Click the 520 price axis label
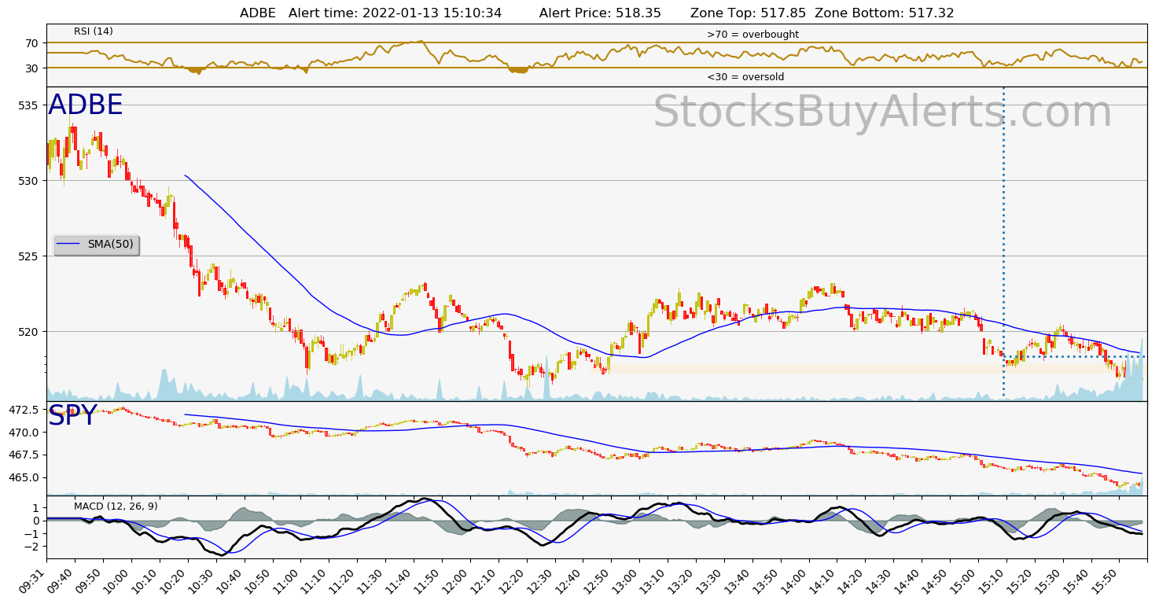This screenshot has height=604, width=1159. point(29,332)
